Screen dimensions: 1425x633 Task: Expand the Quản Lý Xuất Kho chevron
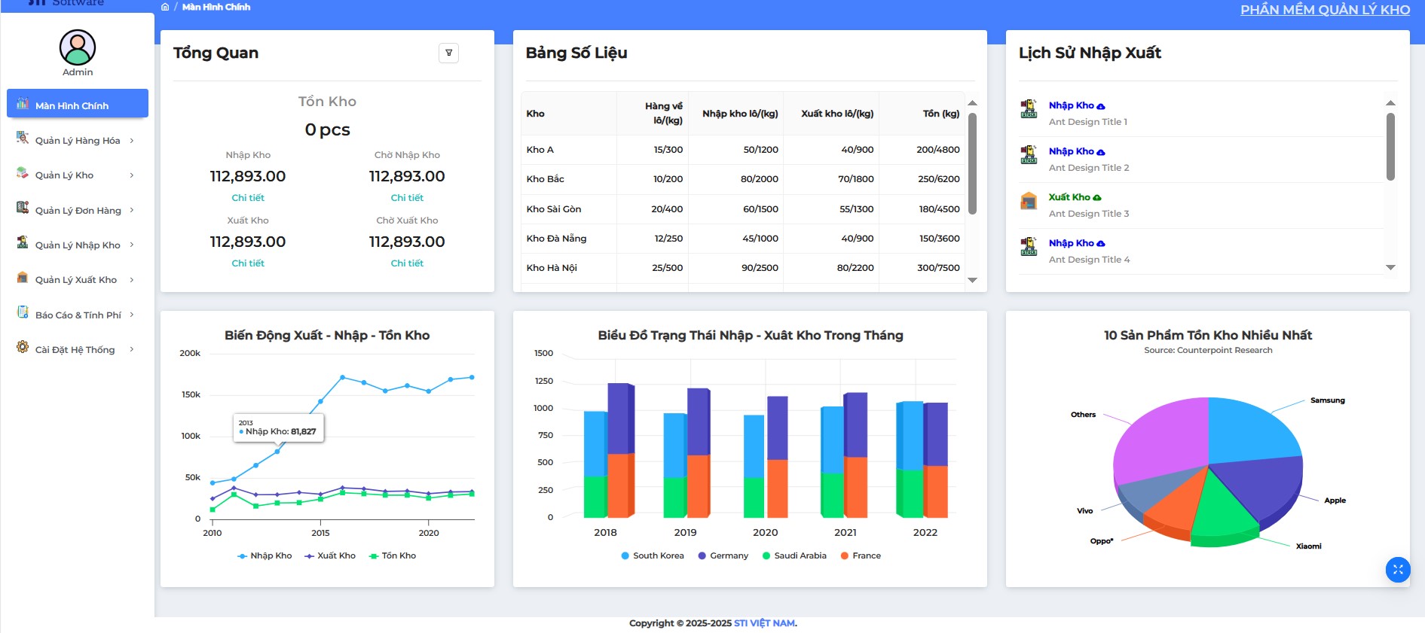pyautogui.click(x=132, y=280)
